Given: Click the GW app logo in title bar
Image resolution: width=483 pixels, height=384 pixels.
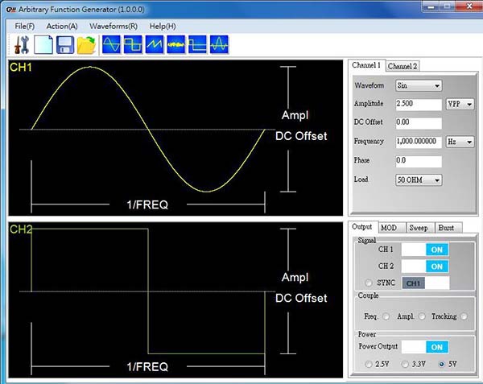Looking at the screenshot, I should [11, 10].
